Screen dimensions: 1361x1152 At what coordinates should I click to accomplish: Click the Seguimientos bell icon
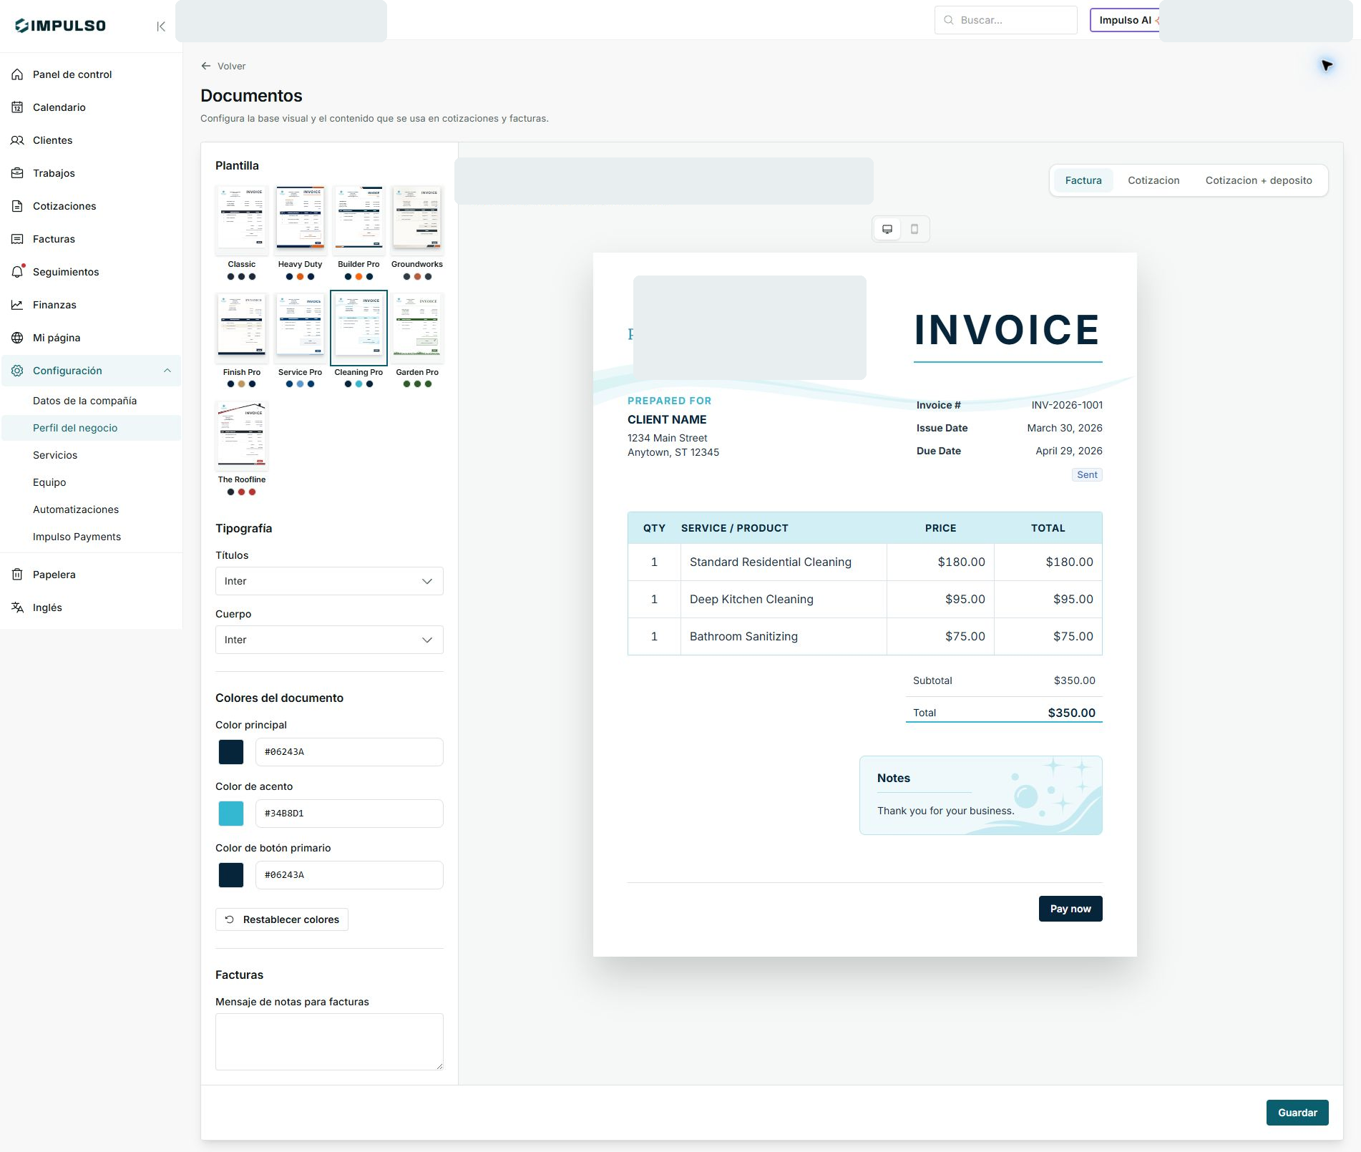coord(17,272)
